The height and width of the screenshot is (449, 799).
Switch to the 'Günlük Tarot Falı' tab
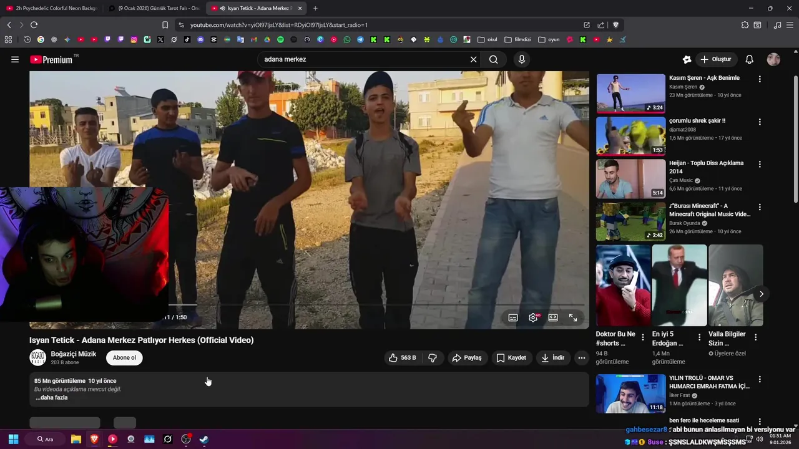[x=154, y=8]
